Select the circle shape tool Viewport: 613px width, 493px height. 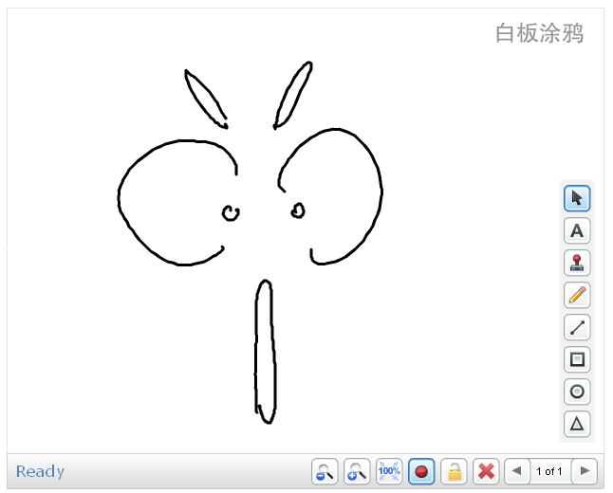577,392
